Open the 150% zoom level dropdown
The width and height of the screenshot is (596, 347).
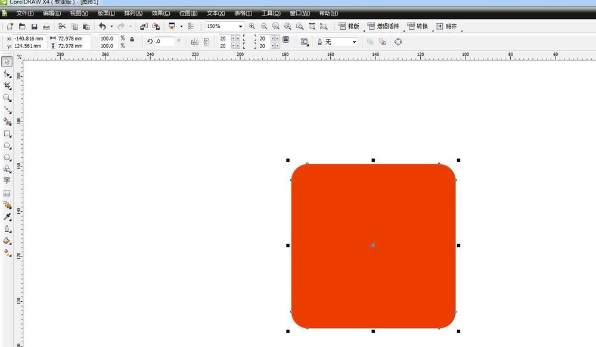coord(241,27)
